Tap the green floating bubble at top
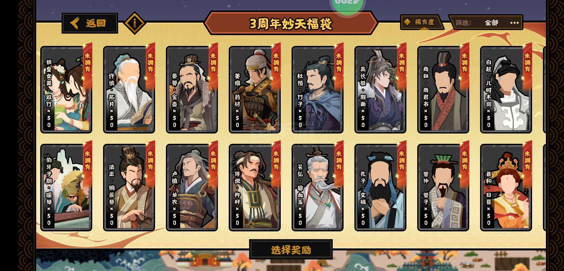 [347, 5]
